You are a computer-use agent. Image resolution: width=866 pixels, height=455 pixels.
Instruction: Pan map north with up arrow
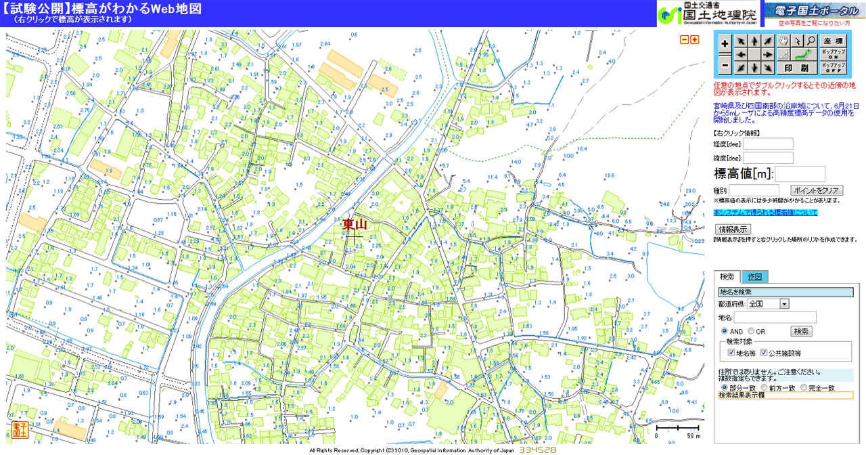pos(754,41)
